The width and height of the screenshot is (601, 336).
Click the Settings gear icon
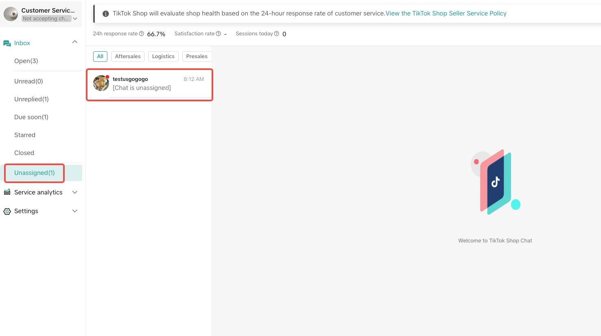7,211
